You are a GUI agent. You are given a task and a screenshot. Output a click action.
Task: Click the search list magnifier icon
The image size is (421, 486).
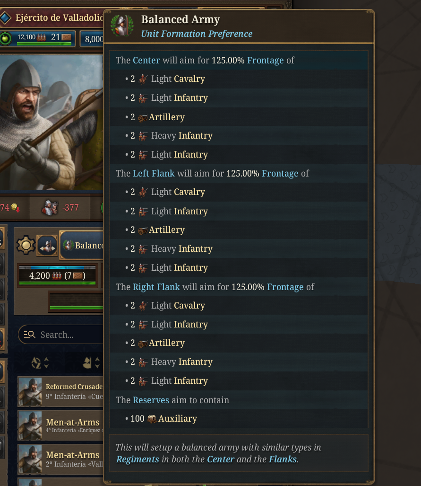[x=29, y=335]
